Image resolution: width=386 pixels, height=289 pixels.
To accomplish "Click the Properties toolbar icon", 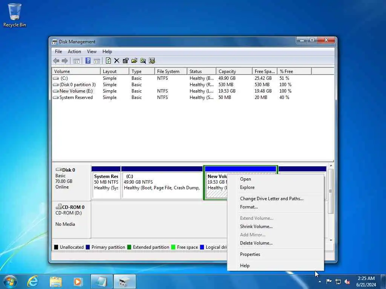I will pos(126,61).
